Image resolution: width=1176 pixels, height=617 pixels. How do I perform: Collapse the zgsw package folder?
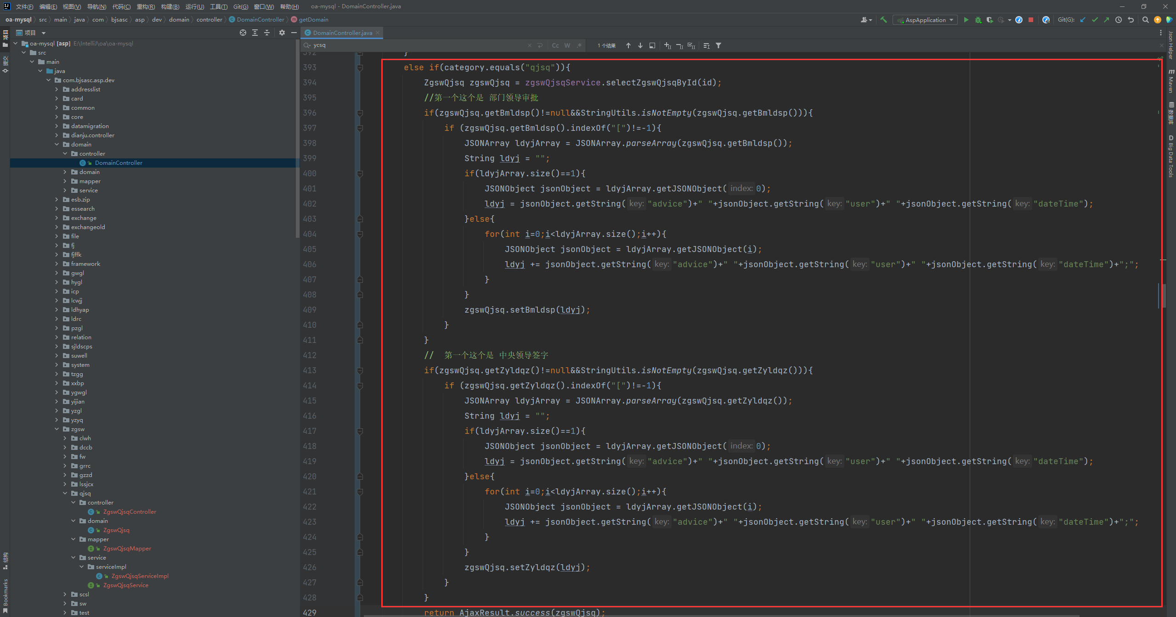coord(57,429)
